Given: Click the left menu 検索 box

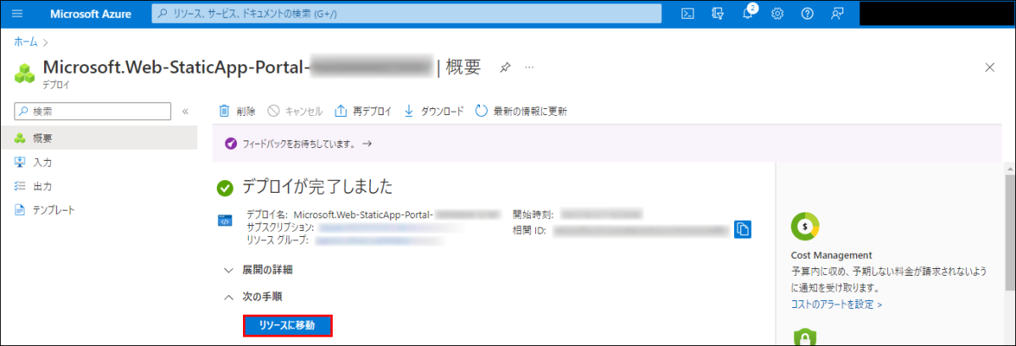Looking at the screenshot, I should 94,111.
